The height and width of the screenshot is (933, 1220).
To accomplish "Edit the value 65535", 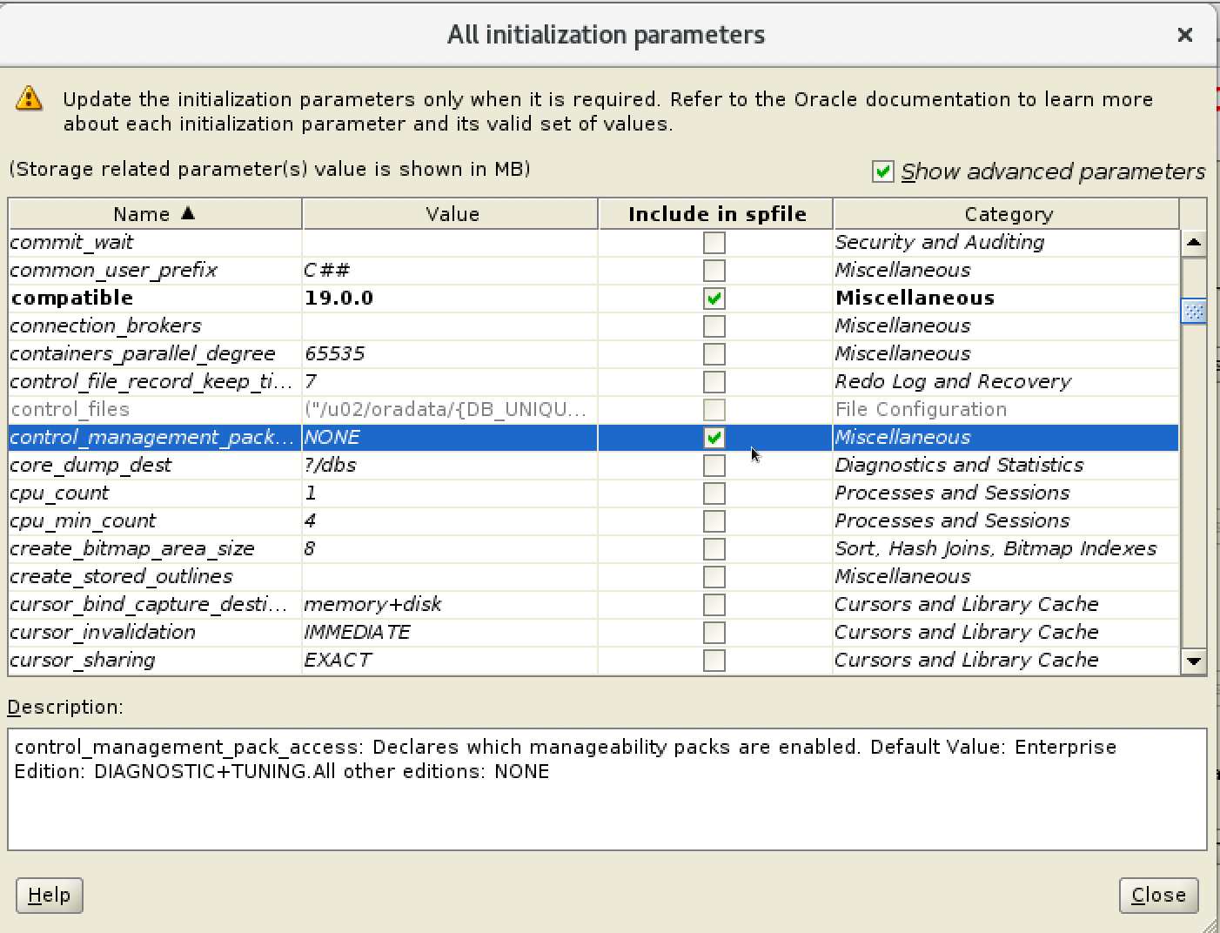I will pyautogui.click(x=450, y=353).
